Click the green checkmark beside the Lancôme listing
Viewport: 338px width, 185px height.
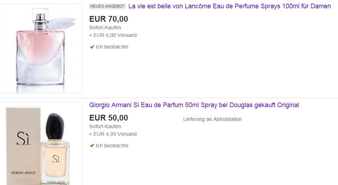(x=92, y=47)
